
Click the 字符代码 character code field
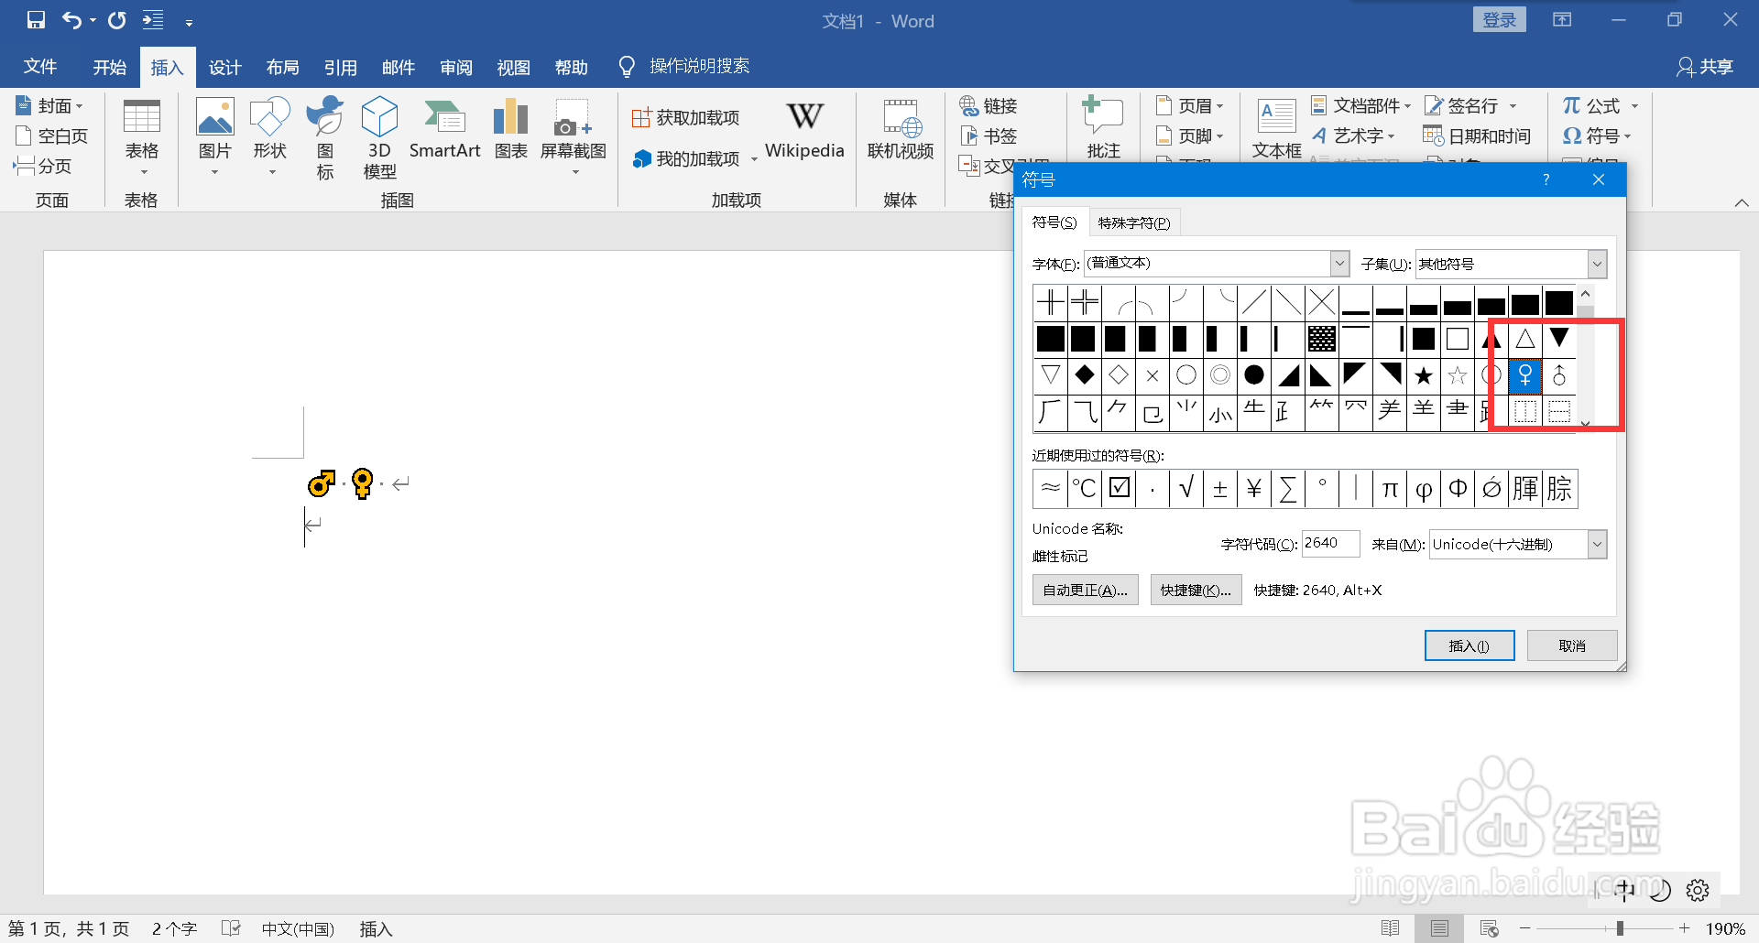point(1331,543)
